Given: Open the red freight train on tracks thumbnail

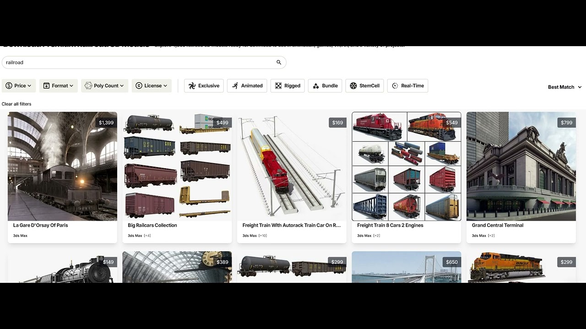Looking at the screenshot, I should 292,166.
